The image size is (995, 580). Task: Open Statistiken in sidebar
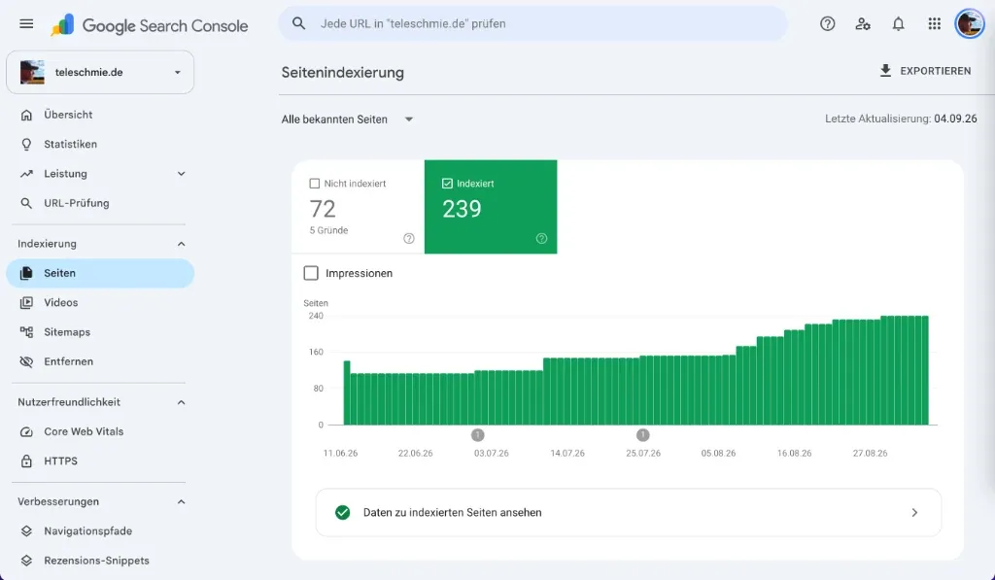[x=100, y=144]
